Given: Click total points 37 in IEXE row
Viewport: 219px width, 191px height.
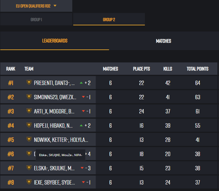Looking at the screenshot, I should 198,182.
